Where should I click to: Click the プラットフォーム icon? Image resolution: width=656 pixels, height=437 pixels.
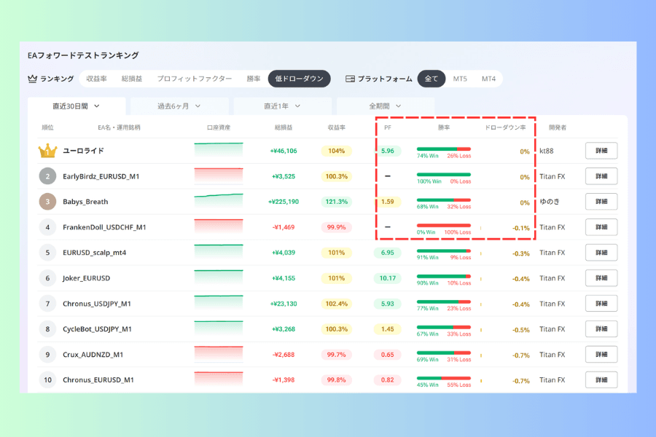coord(350,79)
